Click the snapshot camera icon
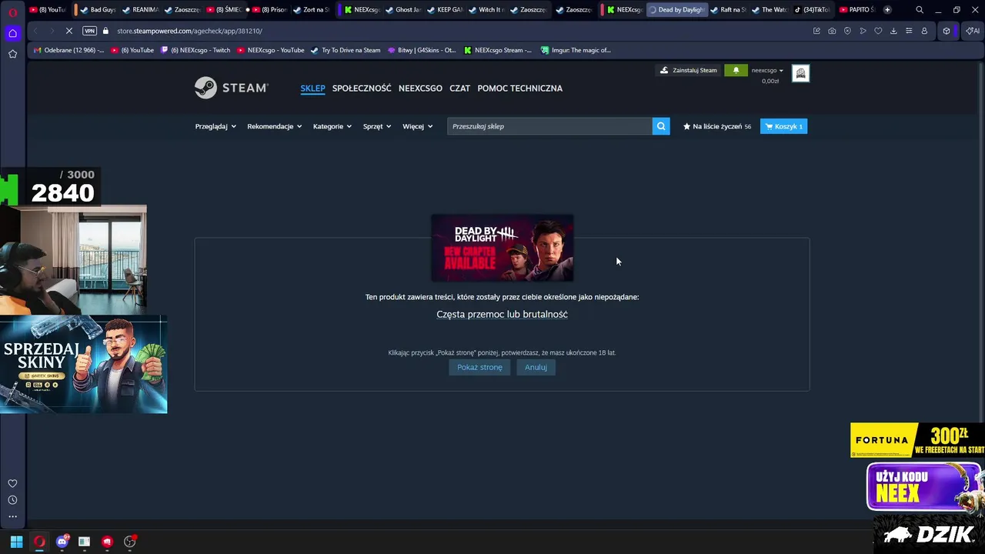 (x=832, y=31)
